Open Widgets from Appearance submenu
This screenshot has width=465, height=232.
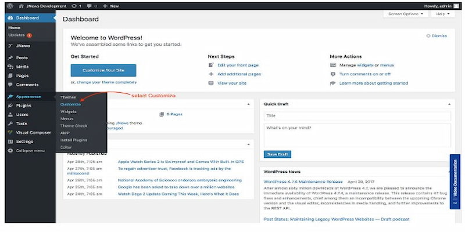click(x=68, y=111)
